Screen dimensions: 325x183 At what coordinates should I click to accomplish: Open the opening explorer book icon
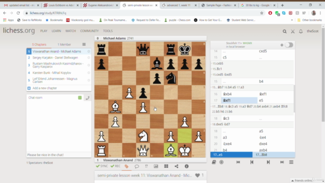click(x=214, y=162)
